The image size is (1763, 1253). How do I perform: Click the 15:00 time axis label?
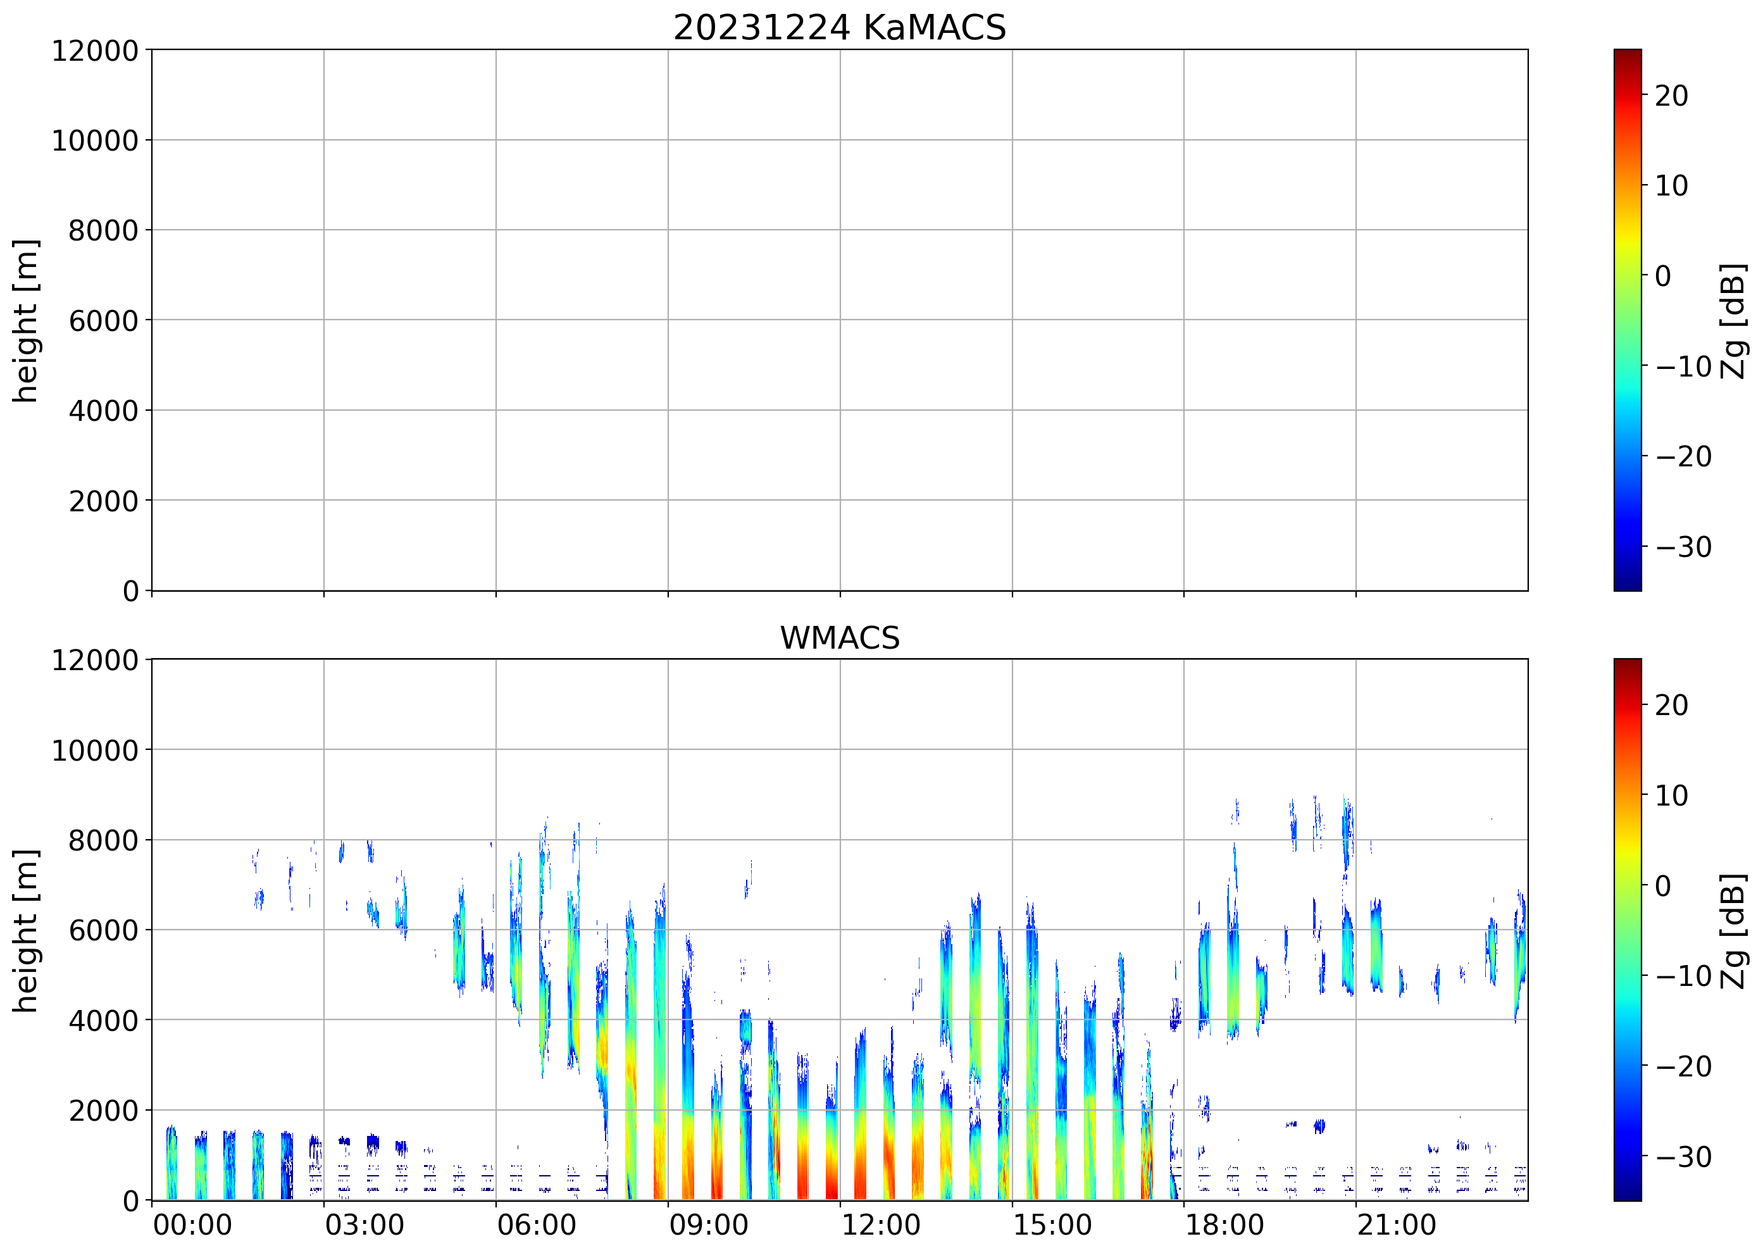pos(1052,1225)
